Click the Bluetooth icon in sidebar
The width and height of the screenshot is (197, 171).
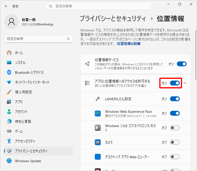pyautogui.click(x=9, y=72)
